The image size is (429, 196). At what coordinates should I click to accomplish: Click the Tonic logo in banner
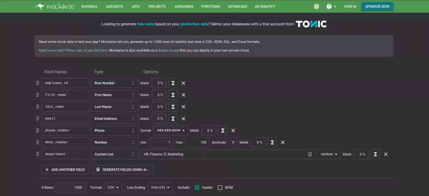coord(311,24)
